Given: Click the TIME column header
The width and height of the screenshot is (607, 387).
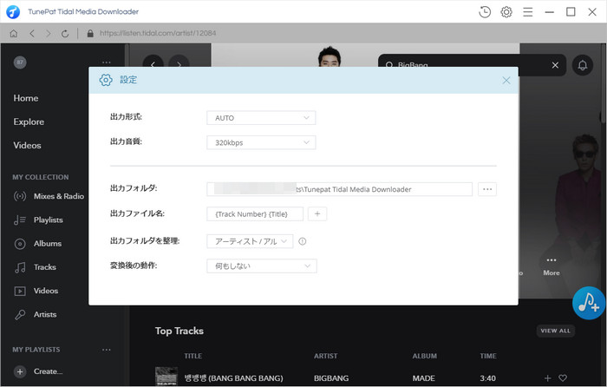Looking at the screenshot, I should 487,356.
